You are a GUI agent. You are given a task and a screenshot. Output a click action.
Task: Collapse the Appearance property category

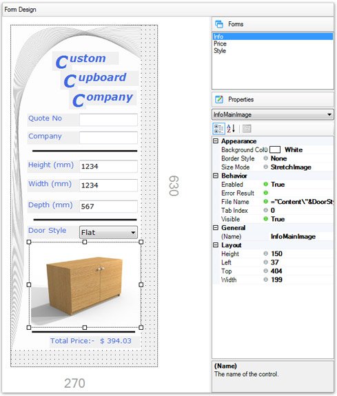(216, 141)
